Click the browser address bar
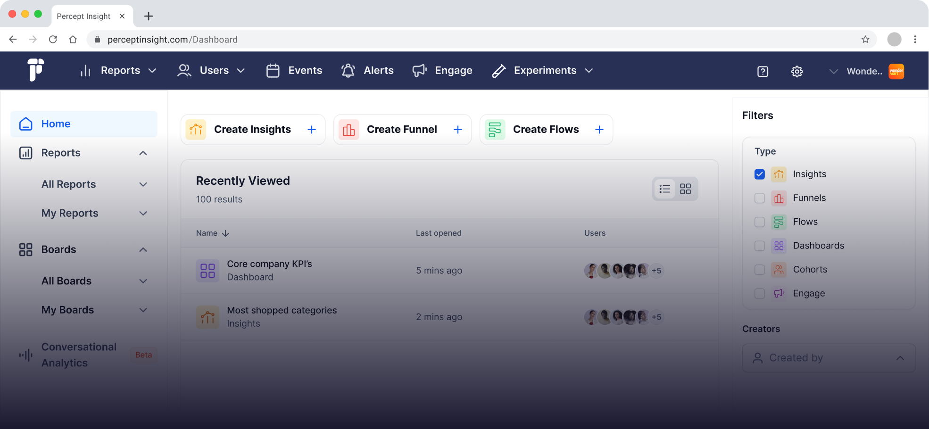 click(x=481, y=40)
